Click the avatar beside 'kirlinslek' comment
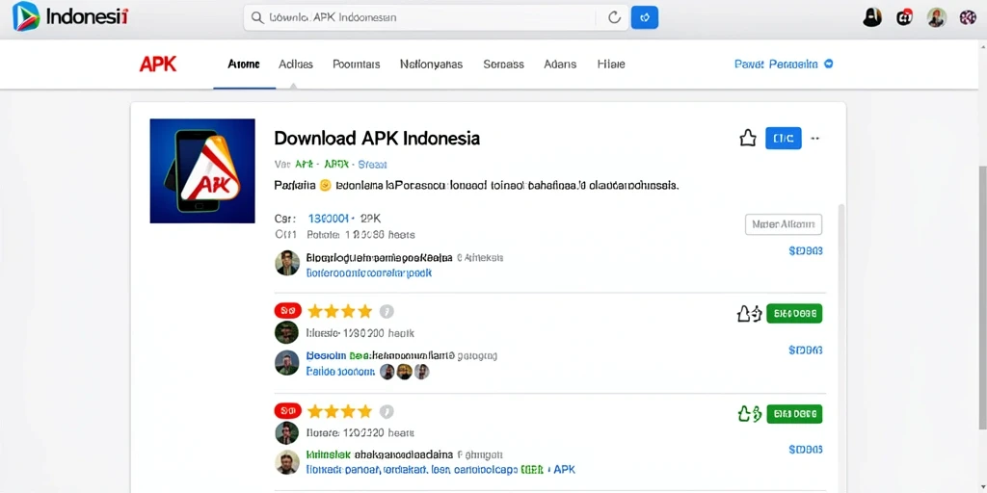Image resolution: width=987 pixels, height=493 pixels. (x=286, y=462)
